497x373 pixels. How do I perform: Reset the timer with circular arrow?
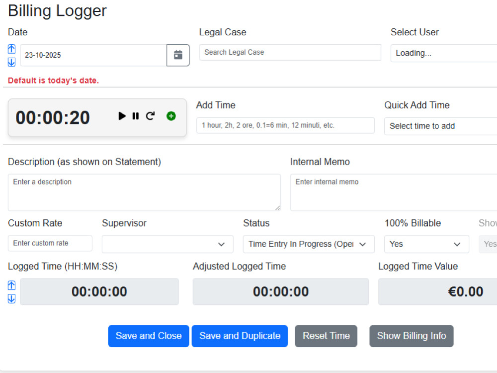pos(150,116)
